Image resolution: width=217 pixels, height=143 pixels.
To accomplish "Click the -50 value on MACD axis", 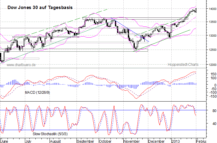I will (214, 89).
